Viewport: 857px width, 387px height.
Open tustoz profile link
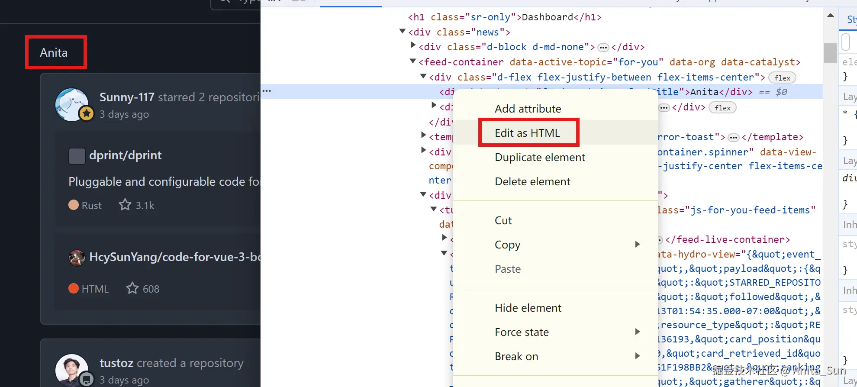tap(116, 363)
